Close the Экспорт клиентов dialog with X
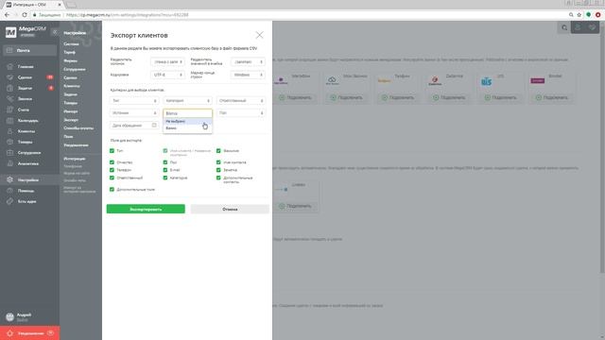This screenshot has height=340, width=605. pyautogui.click(x=259, y=35)
